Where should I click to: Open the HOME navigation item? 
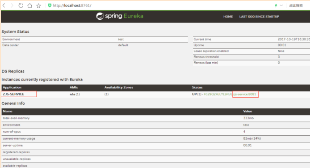pos(228,17)
